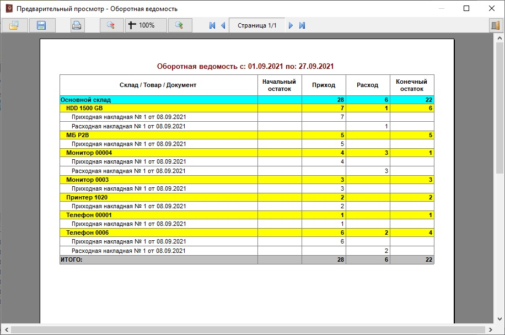The width and height of the screenshot is (505, 335).
Task: Zoom out with the magnifier minus icon
Action: coord(111,25)
